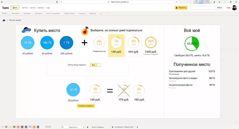Click 'За регистрацию Диска' row text
Viewport: 239px width, 129px height.
(x=180, y=85)
